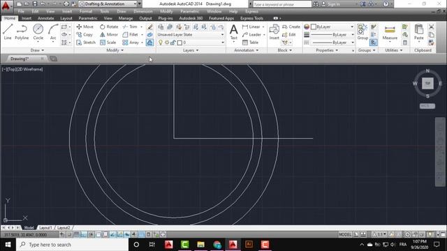Open Unsaved Layer State dropdown

[191, 34]
